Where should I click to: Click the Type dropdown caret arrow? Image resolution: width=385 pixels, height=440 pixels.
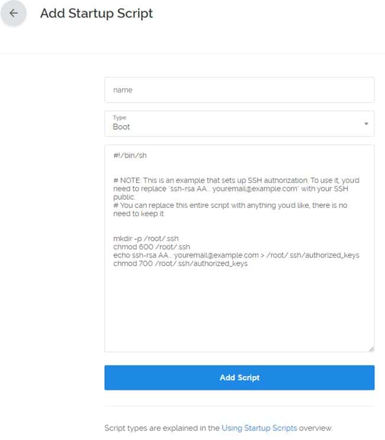coord(366,124)
